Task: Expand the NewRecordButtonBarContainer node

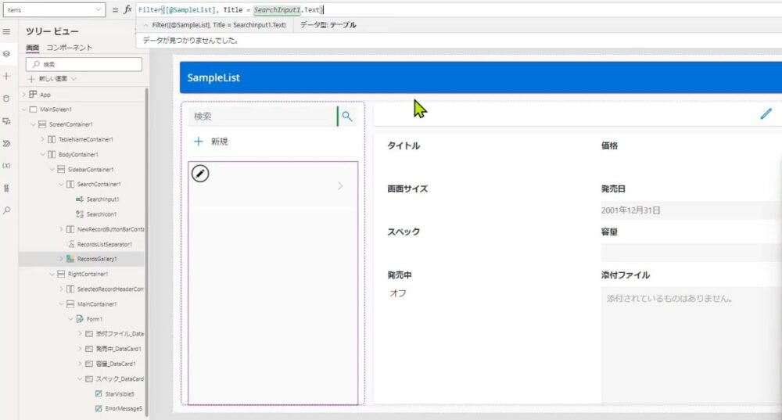Action: click(61, 229)
